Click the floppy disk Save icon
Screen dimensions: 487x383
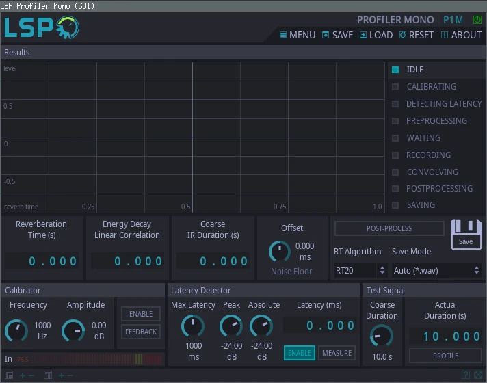[466, 235]
